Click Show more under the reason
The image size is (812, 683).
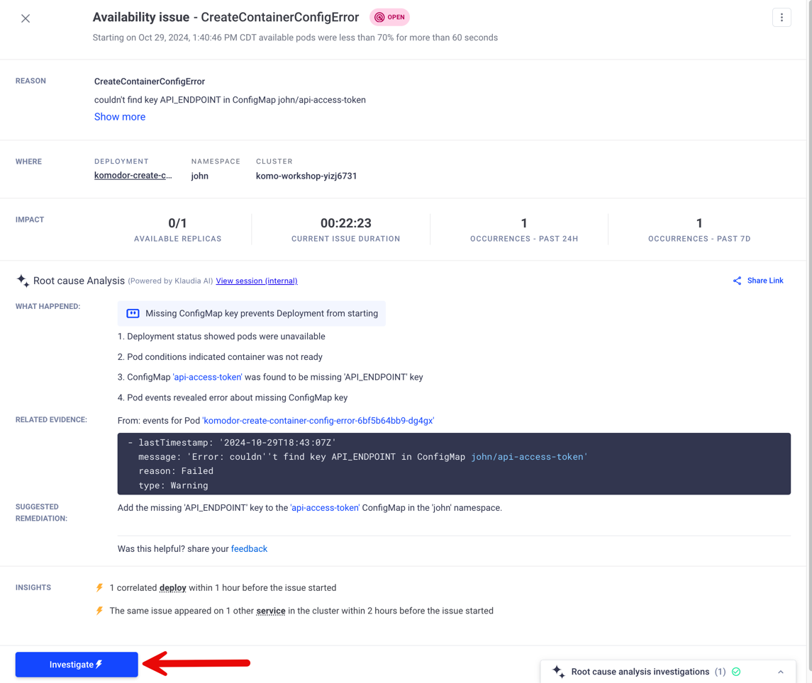pos(120,117)
